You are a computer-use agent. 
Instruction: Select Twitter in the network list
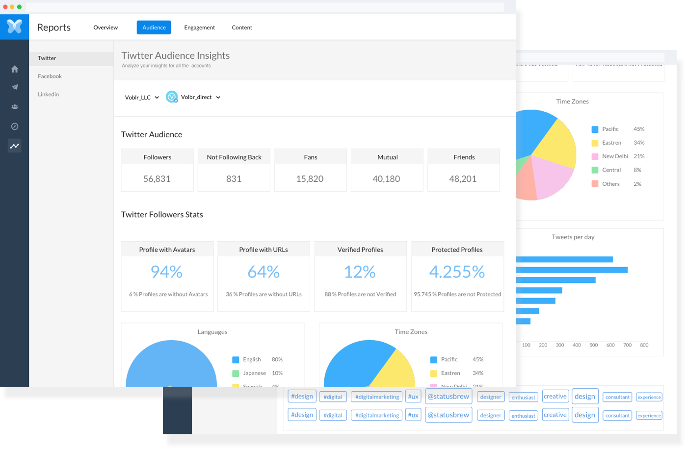[71, 58]
